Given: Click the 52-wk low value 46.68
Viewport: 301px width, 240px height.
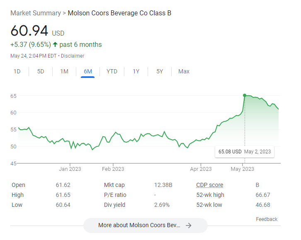Looking at the screenshot, I should point(263,205).
